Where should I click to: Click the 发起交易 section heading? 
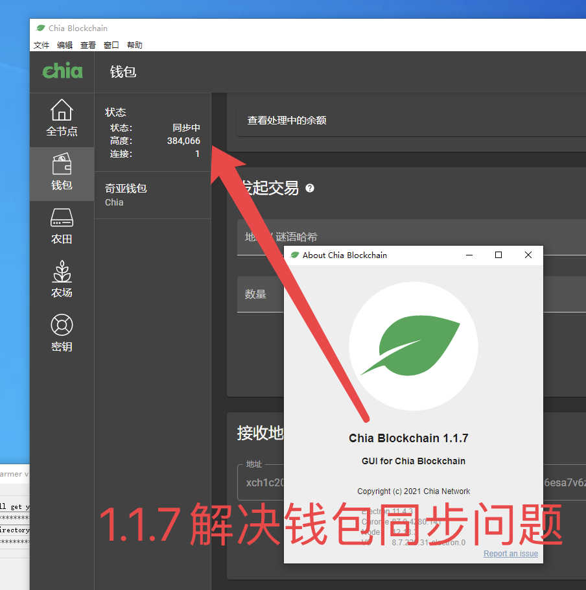[x=270, y=188]
